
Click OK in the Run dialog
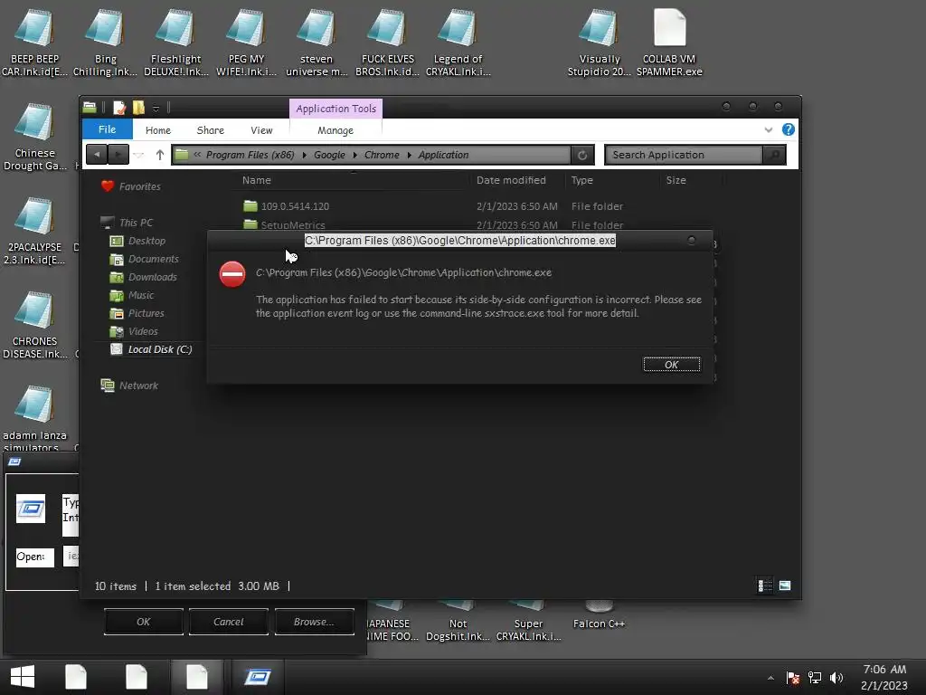coord(144,622)
